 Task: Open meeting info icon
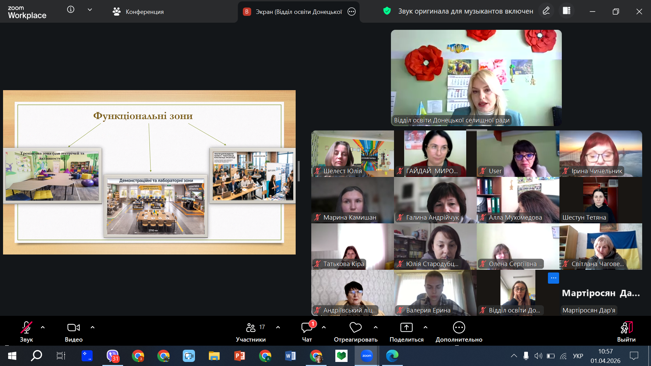71,10
